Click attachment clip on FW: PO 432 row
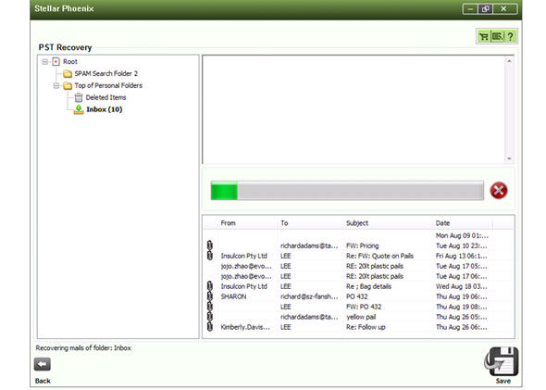546x390 pixels. [210, 307]
